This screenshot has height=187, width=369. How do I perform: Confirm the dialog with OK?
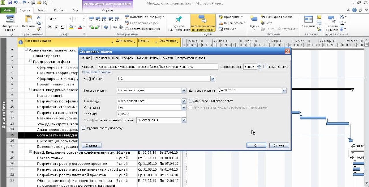[256, 145]
